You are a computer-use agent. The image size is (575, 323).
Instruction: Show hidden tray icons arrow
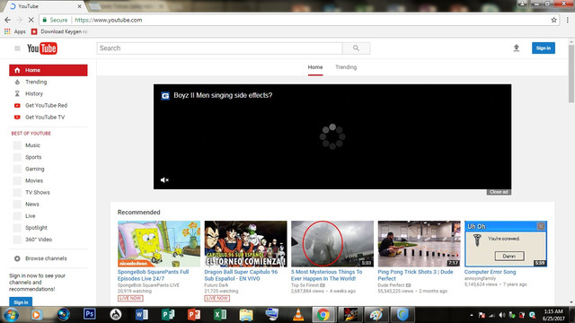point(471,315)
